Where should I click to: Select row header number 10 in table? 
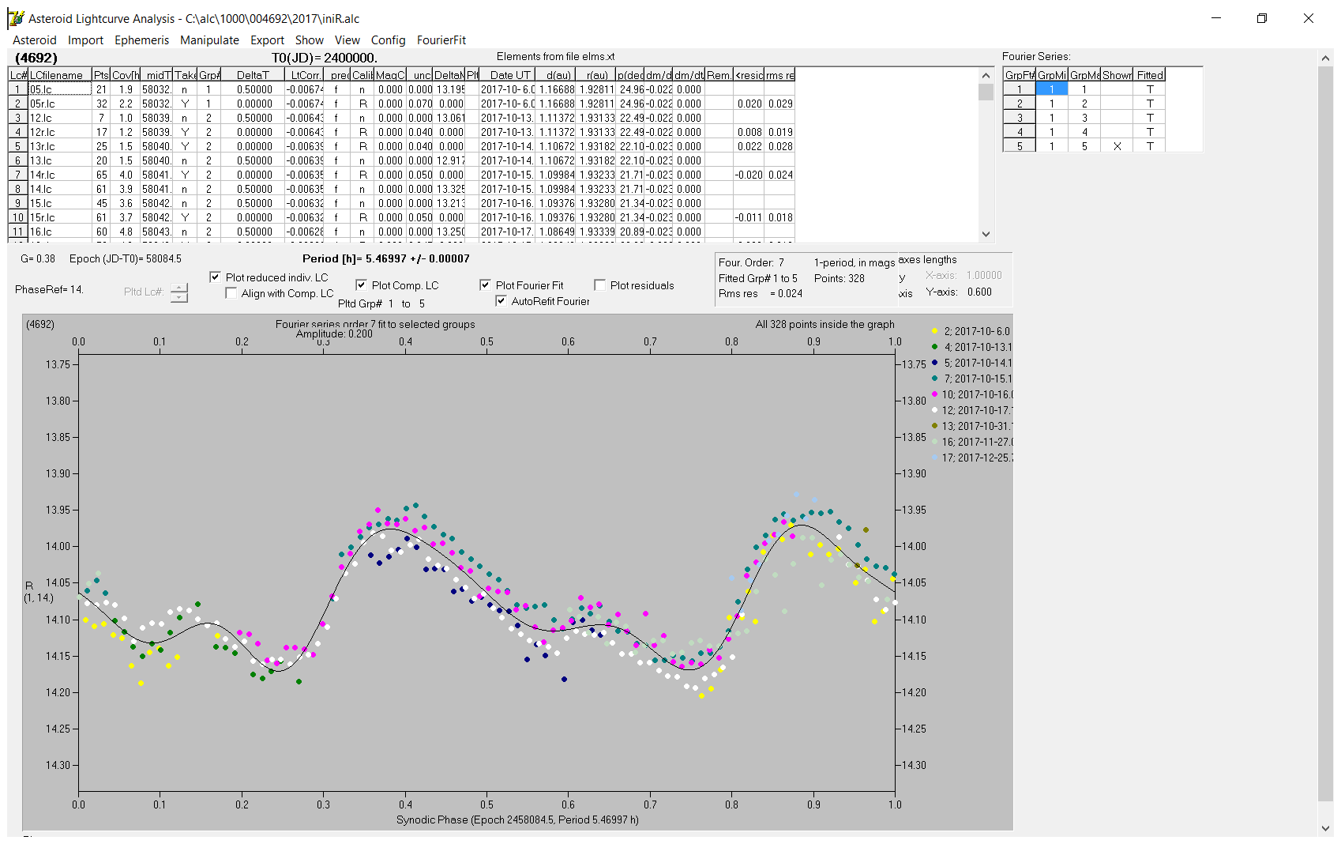[17, 217]
